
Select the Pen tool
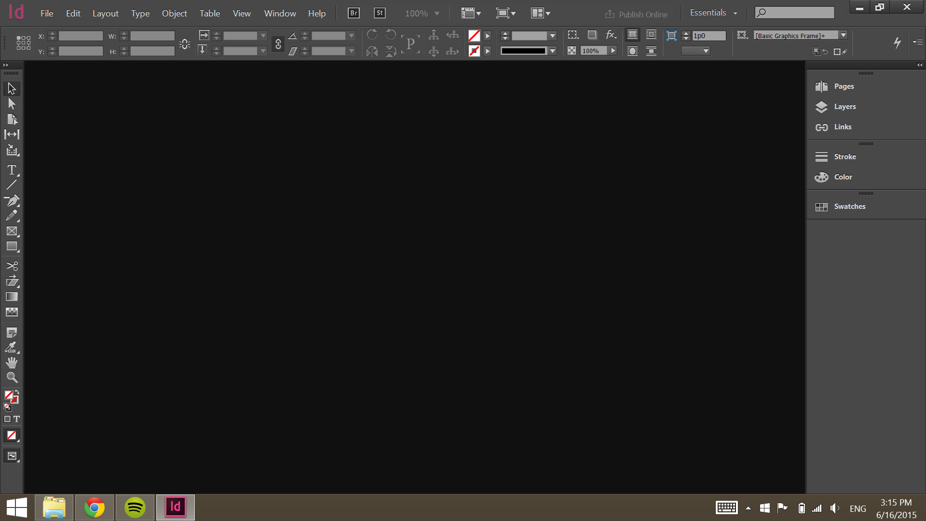coord(12,200)
